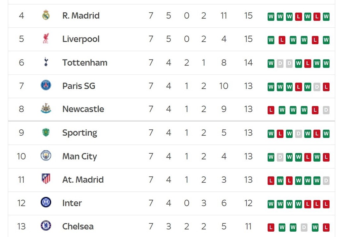Click the Man City team name
Screen dimensions: 339x237
pos(79,156)
